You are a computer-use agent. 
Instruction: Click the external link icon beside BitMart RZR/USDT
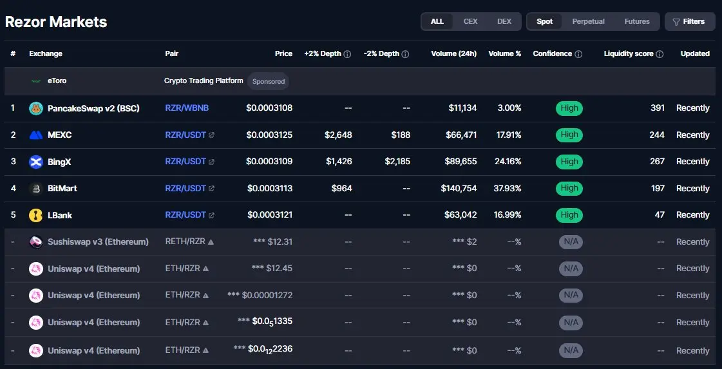(211, 189)
